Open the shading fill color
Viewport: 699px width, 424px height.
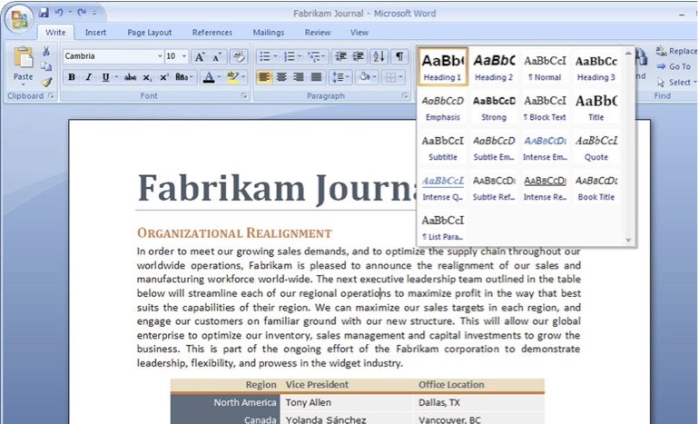tap(365, 77)
